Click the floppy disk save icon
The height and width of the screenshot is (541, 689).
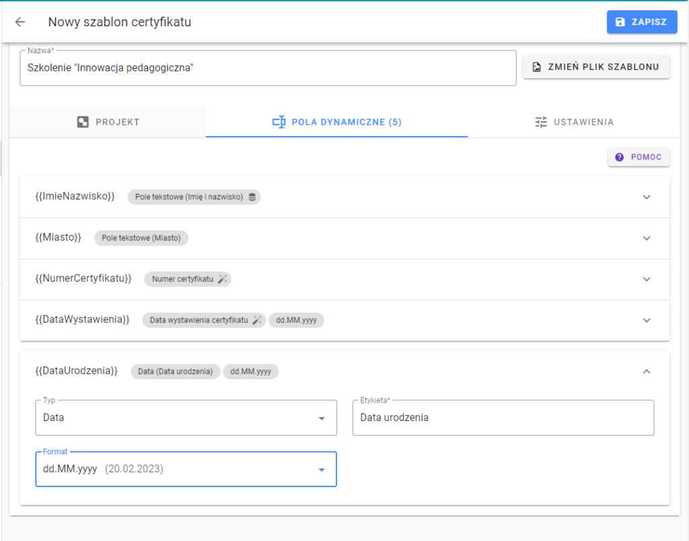click(620, 22)
